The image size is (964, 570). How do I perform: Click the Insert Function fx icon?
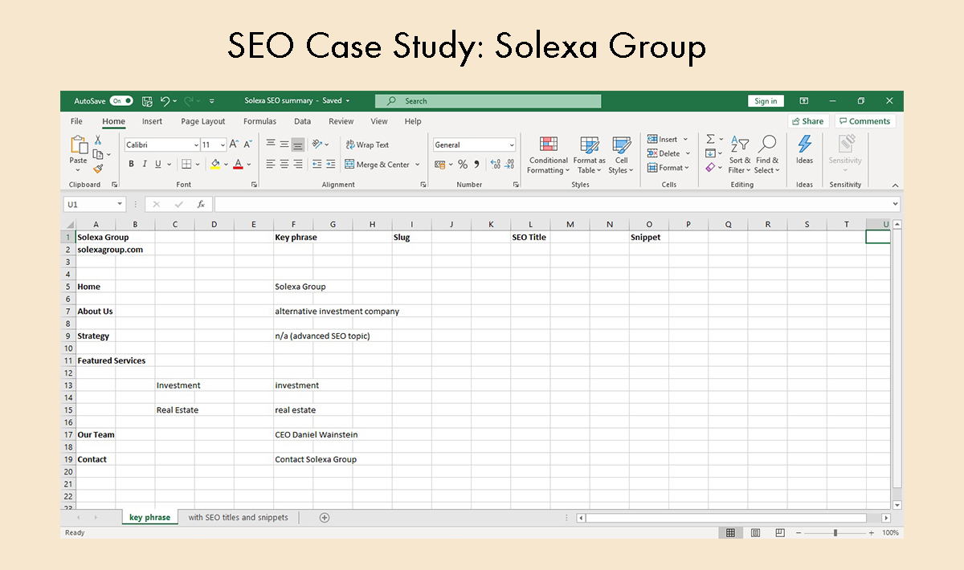(201, 205)
